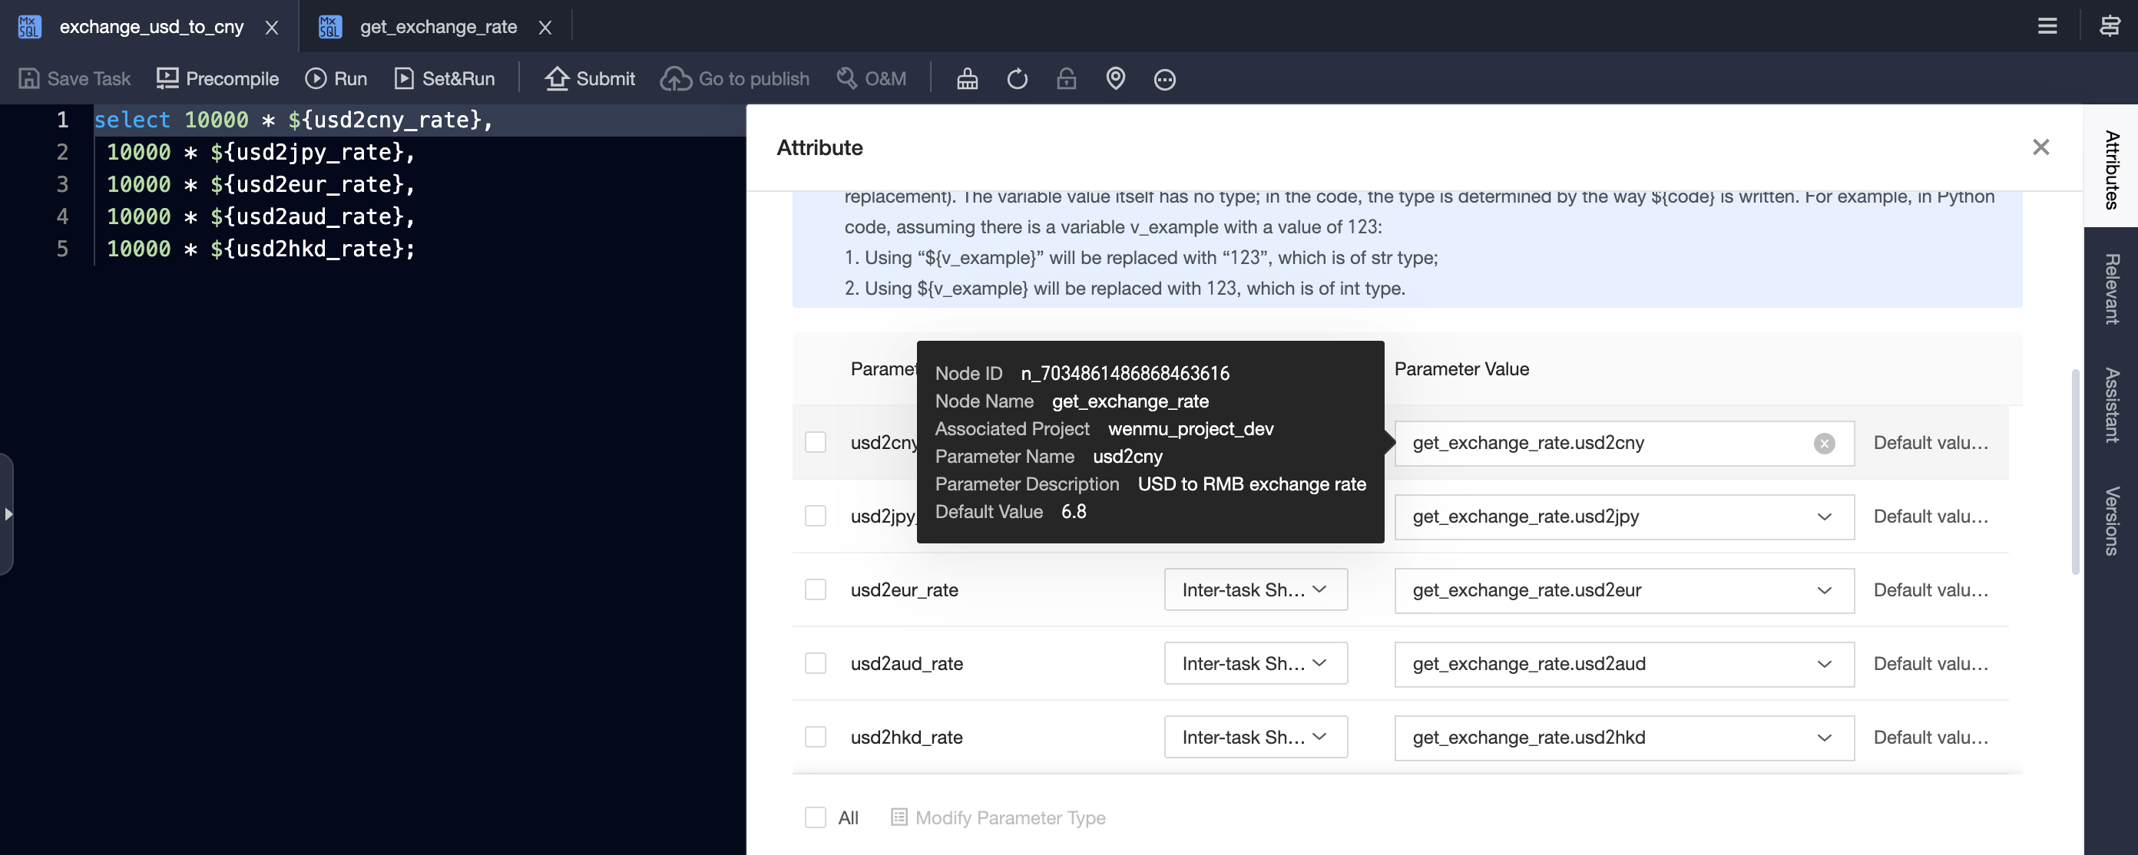Submit the task using Submit icon
The width and height of the screenshot is (2138, 855).
tap(589, 79)
